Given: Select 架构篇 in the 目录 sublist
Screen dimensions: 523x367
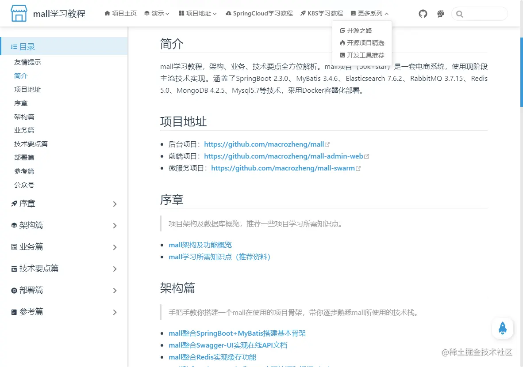Looking at the screenshot, I should (x=24, y=117).
